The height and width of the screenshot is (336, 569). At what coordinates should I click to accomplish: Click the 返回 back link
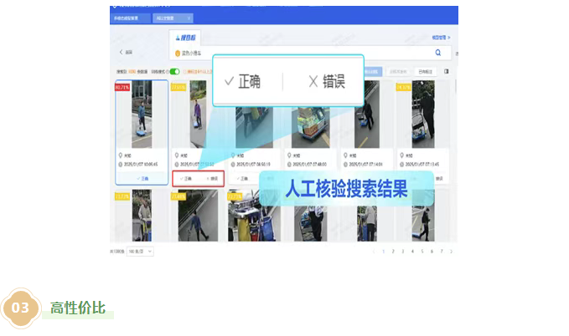[129, 53]
